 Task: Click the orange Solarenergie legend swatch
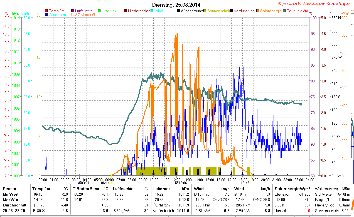[x=258, y=11]
